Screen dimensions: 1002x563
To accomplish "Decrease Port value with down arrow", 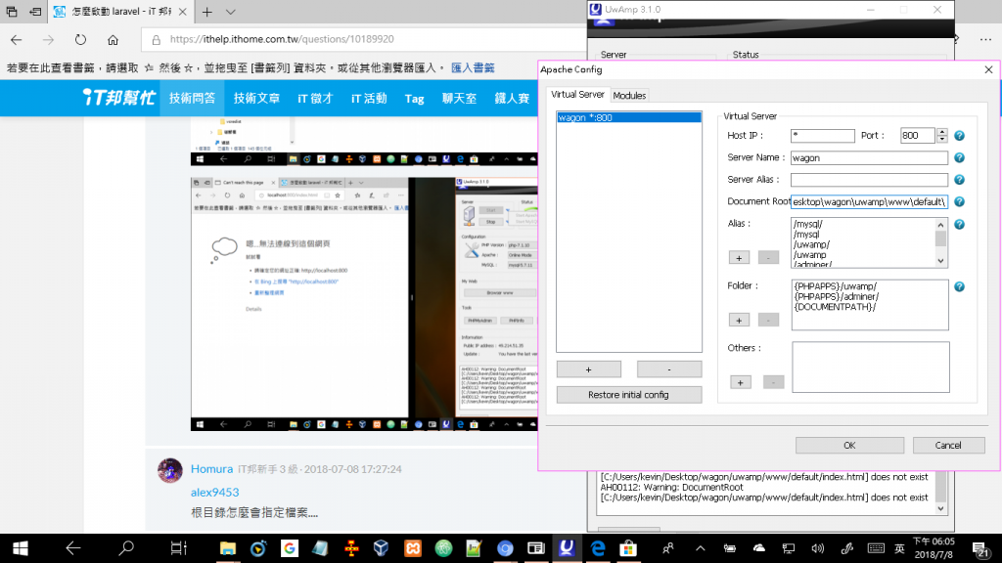I will pos(942,139).
